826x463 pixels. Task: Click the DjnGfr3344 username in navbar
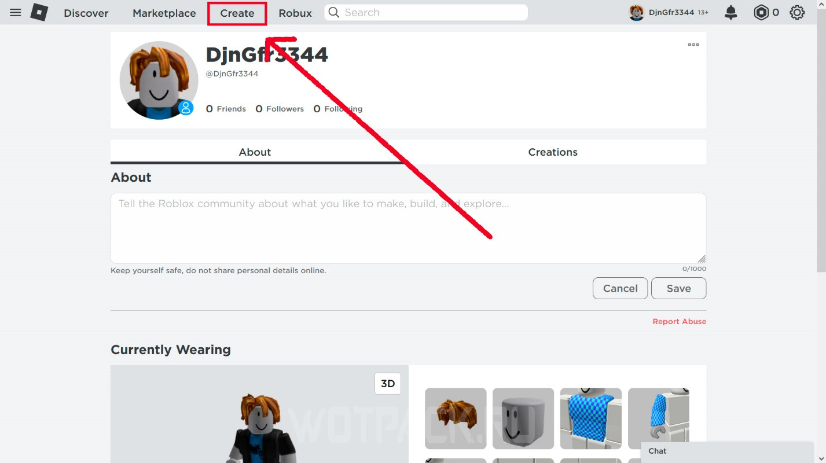[671, 12]
